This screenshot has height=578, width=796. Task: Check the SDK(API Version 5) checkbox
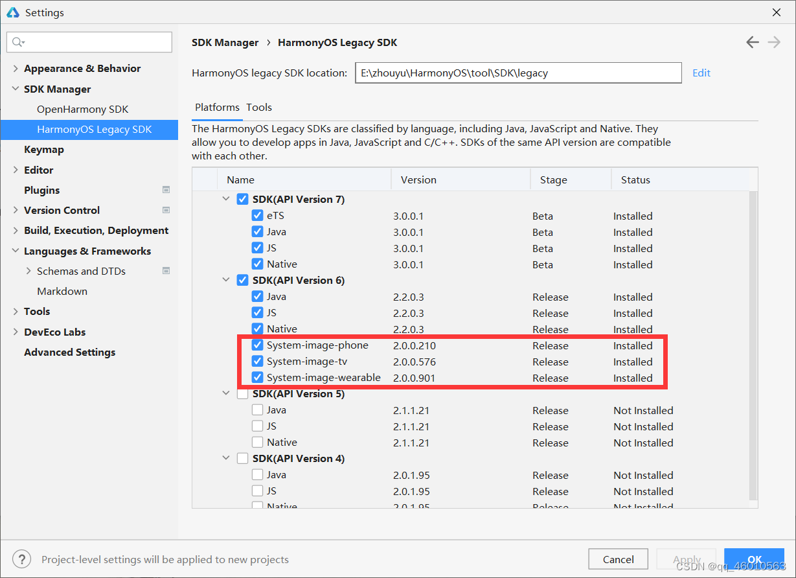pos(243,394)
